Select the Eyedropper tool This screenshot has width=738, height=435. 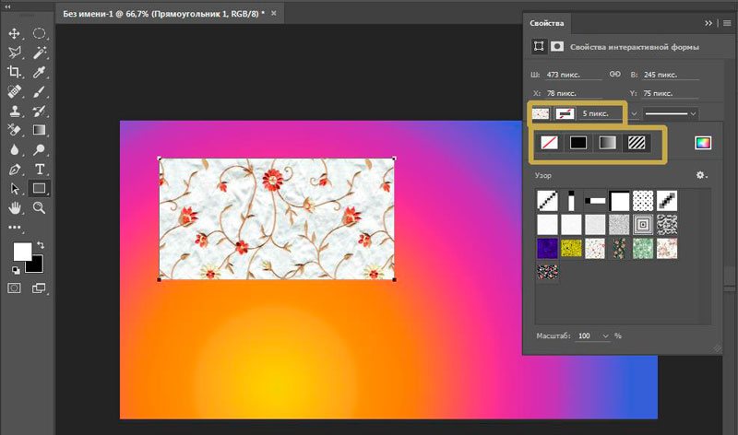[39, 72]
